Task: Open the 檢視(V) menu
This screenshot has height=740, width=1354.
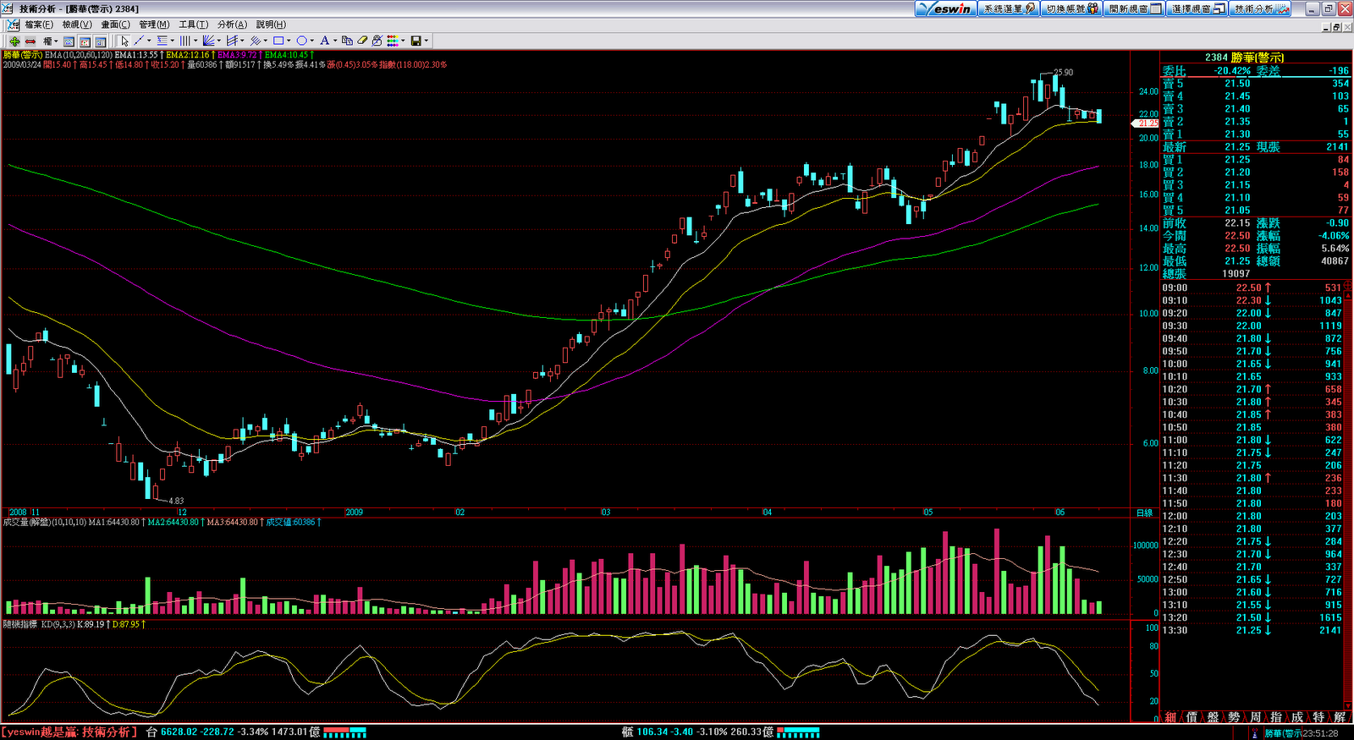Action: 77,25
